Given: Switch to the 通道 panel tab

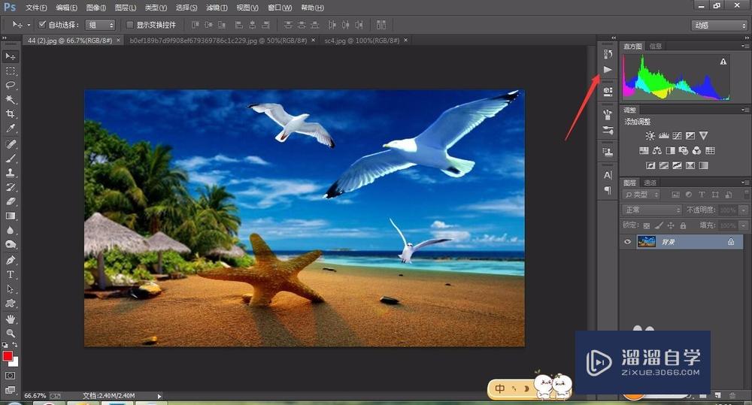Looking at the screenshot, I should click(650, 183).
